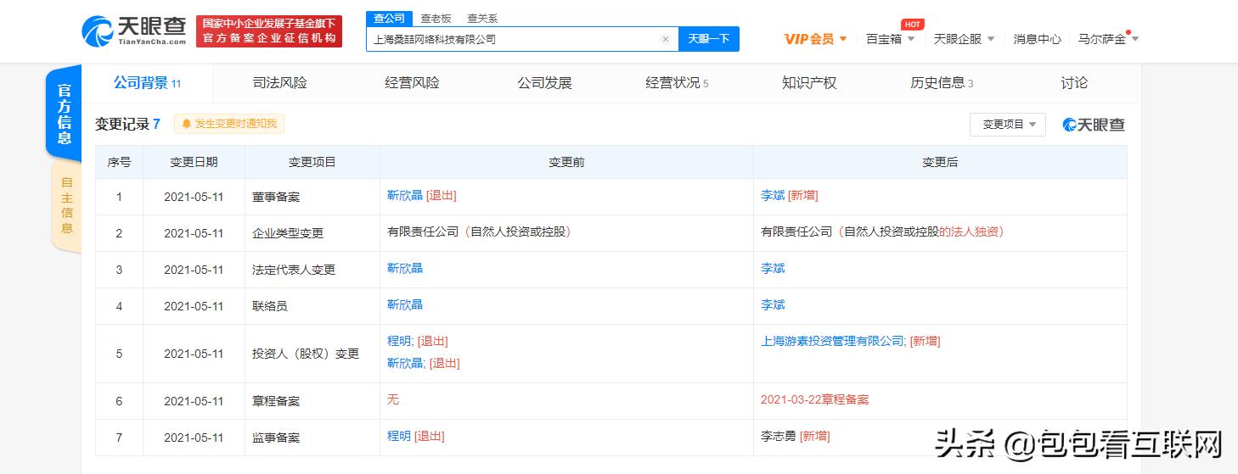Click 靳欣晶 in the 董事备案 row
The height and width of the screenshot is (474, 1238).
click(x=405, y=195)
